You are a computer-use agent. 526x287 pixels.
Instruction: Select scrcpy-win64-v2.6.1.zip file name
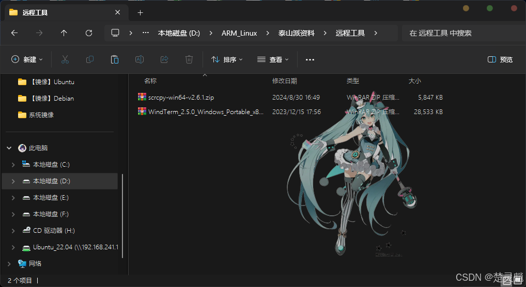pos(181,97)
